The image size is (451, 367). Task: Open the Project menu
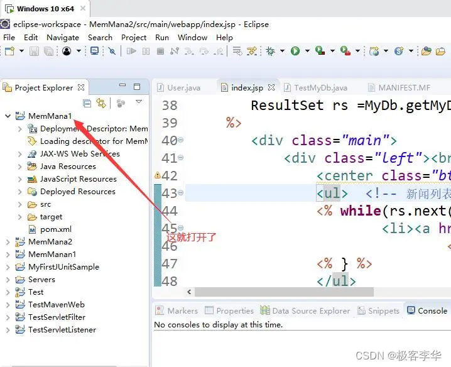pyautogui.click(x=134, y=38)
